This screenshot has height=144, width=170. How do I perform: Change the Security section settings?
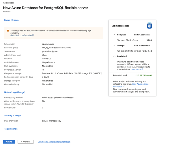click(13, 115)
